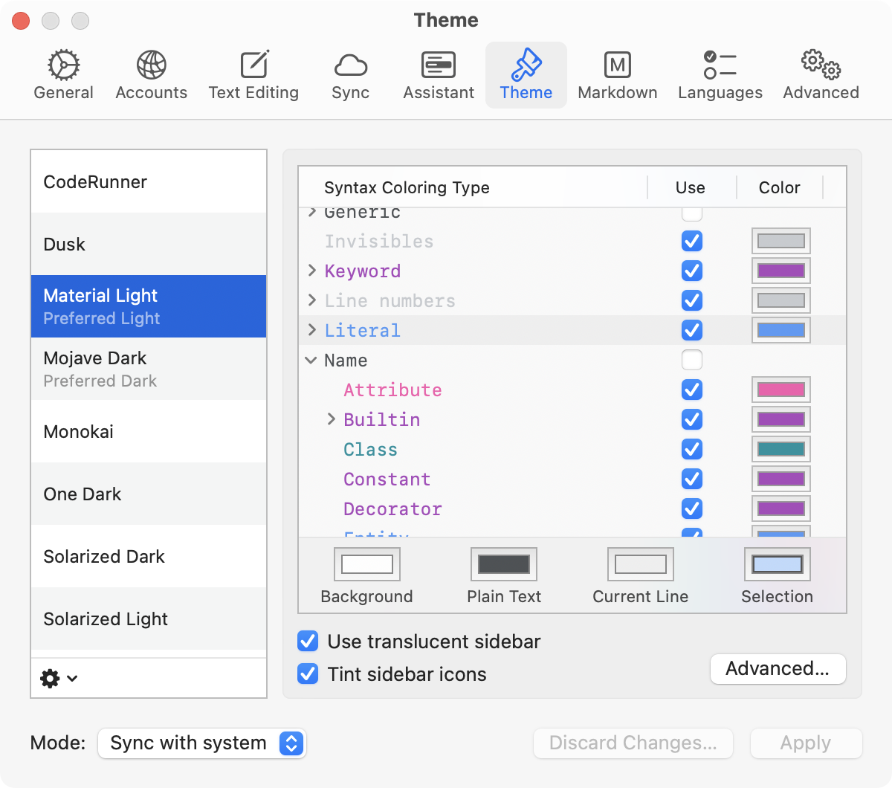Switch to the Sync tab label

tap(351, 93)
